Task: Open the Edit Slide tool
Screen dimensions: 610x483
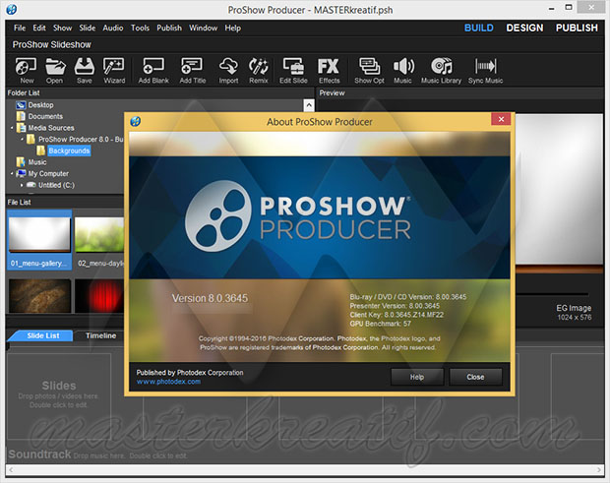Action: (293, 71)
